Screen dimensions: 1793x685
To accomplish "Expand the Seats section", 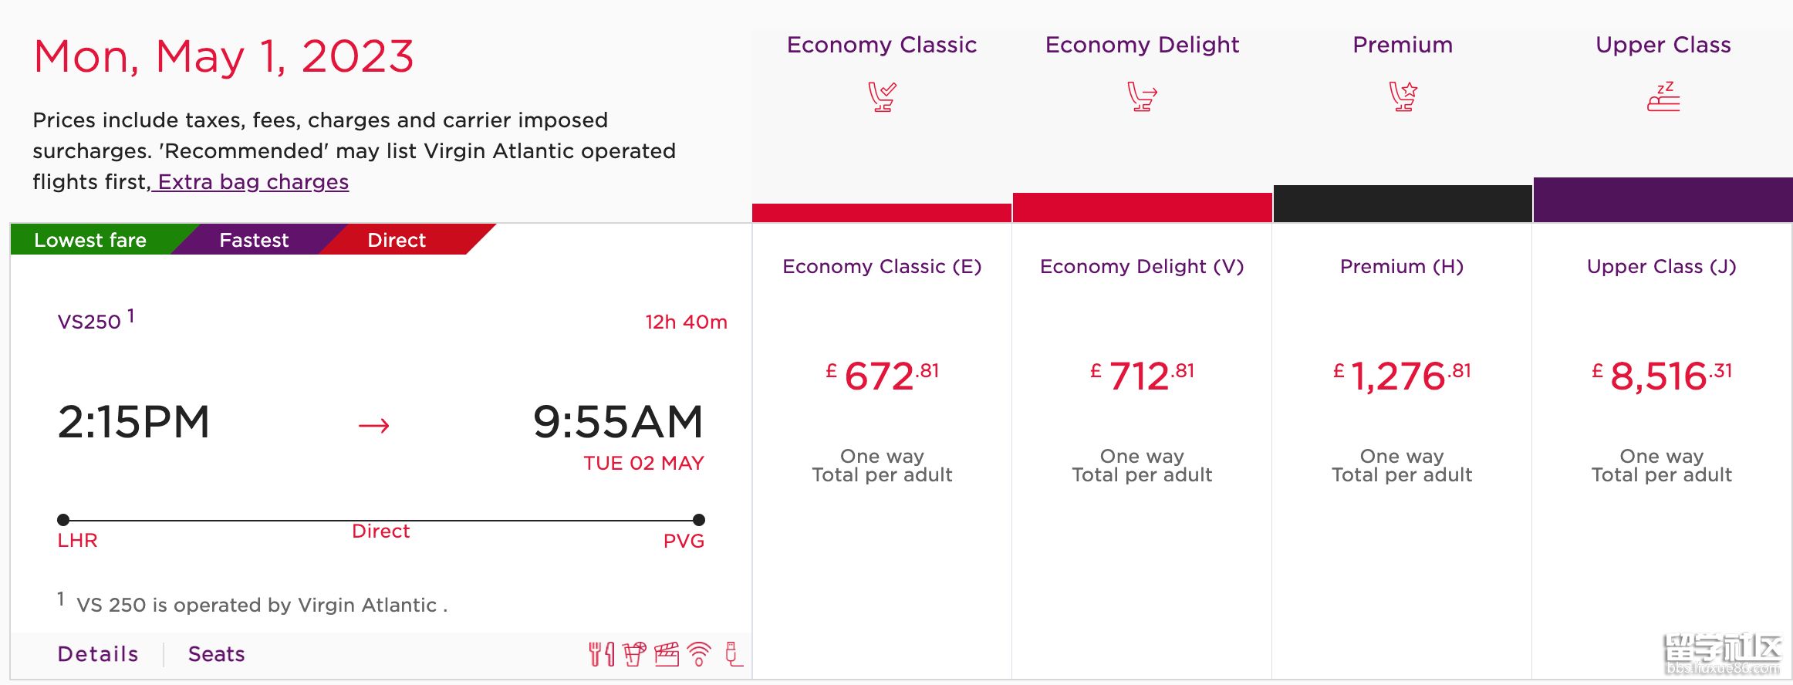I will (x=217, y=654).
